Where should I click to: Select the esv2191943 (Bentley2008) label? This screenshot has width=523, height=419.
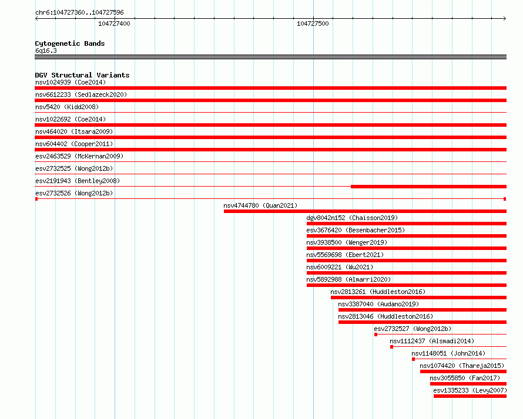pos(78,181)
